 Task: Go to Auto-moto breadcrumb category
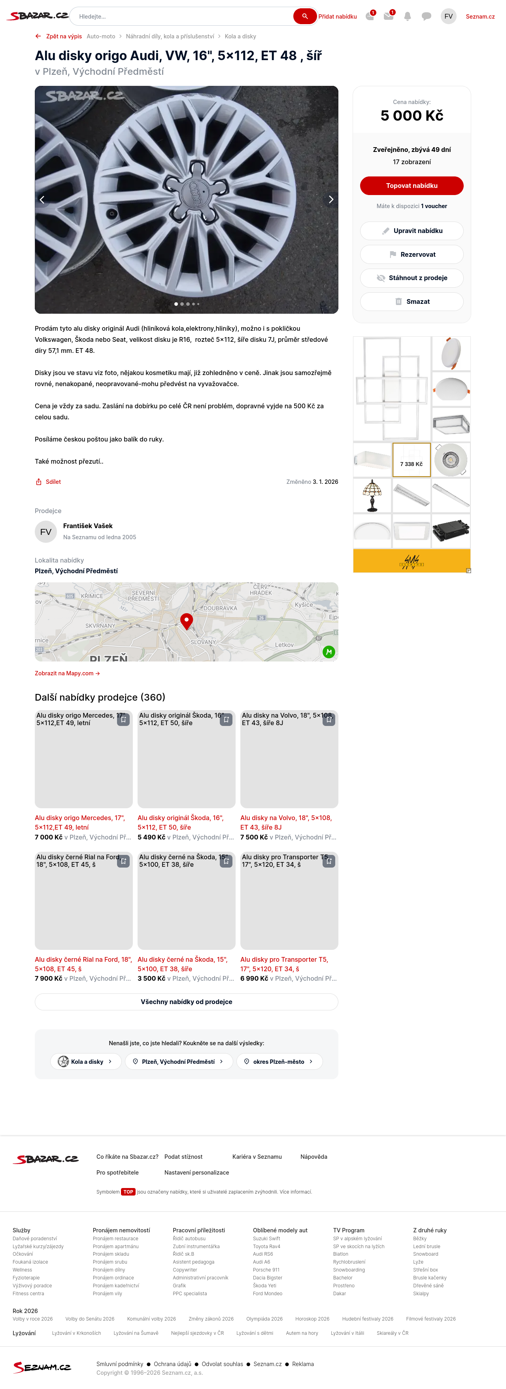101,36
